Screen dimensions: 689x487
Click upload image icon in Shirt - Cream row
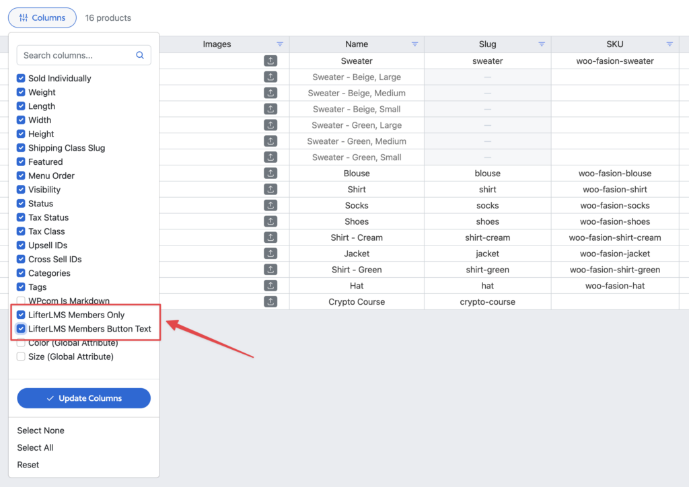click(x=270, y=237)
